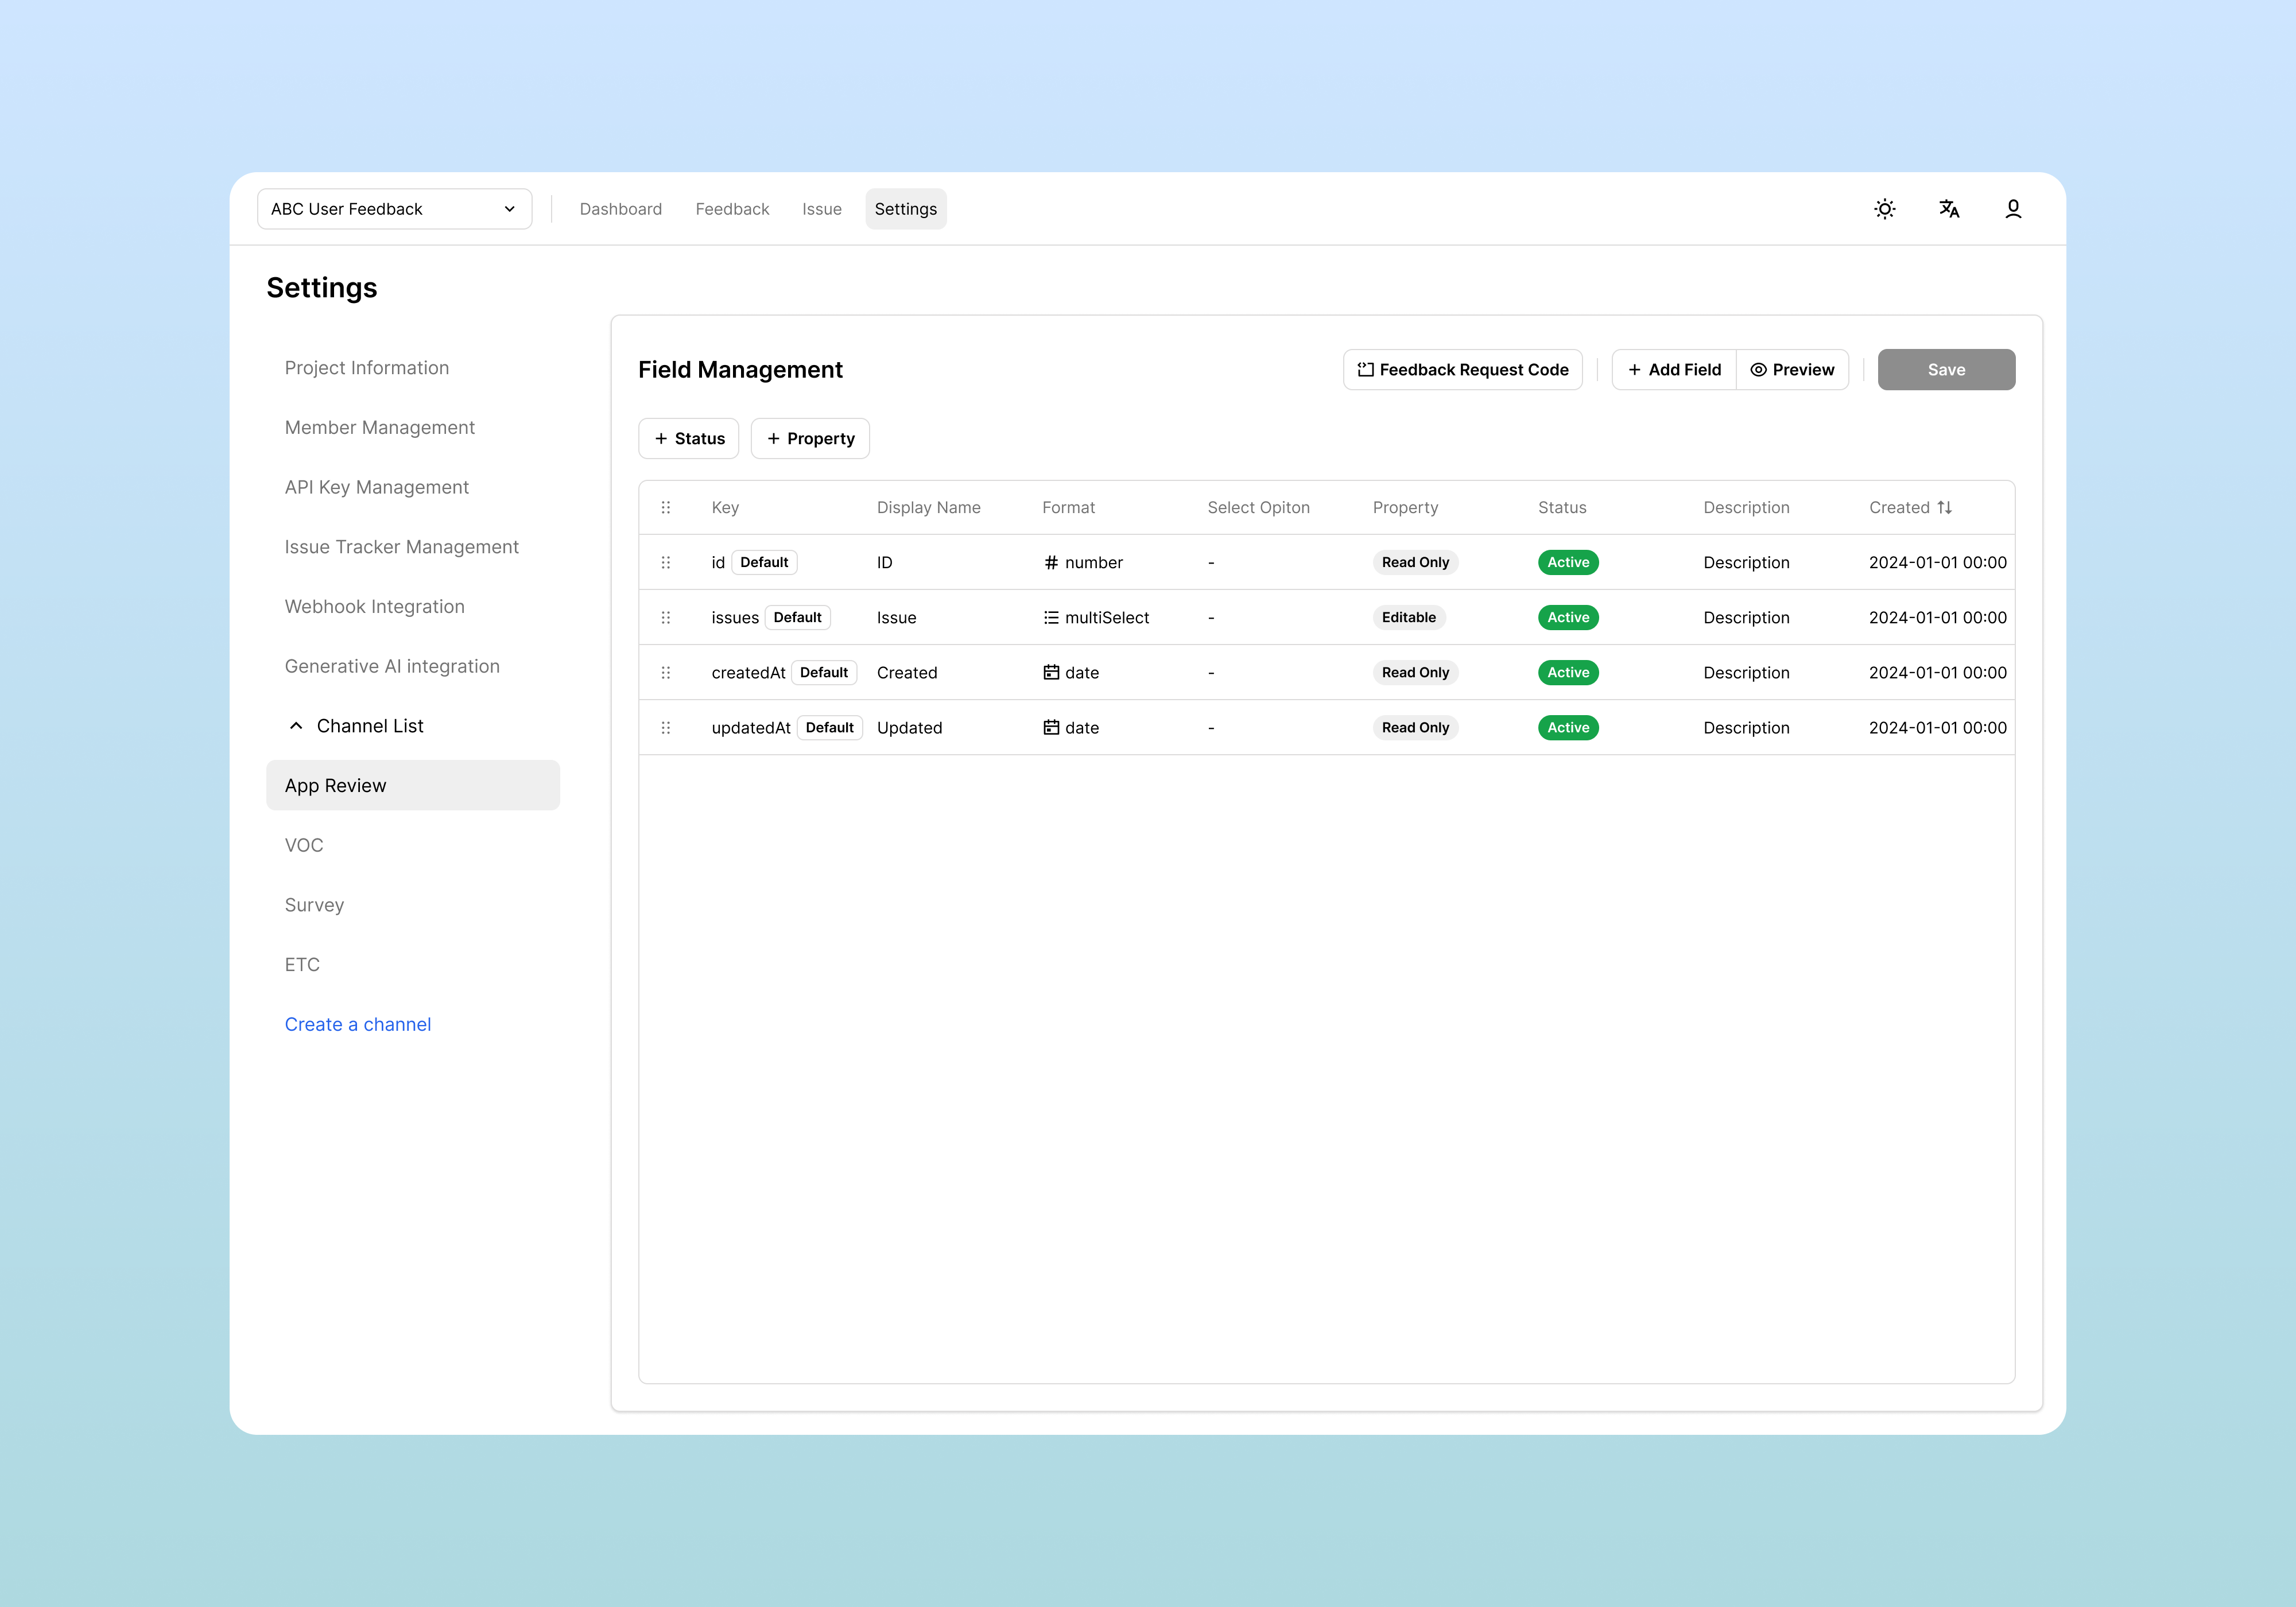Image resolution: width=2296 pixels, height=1607 pixels.
Task: Click the Created column sort arrows
Action: pyautogui.click(x=1944, y=508)
